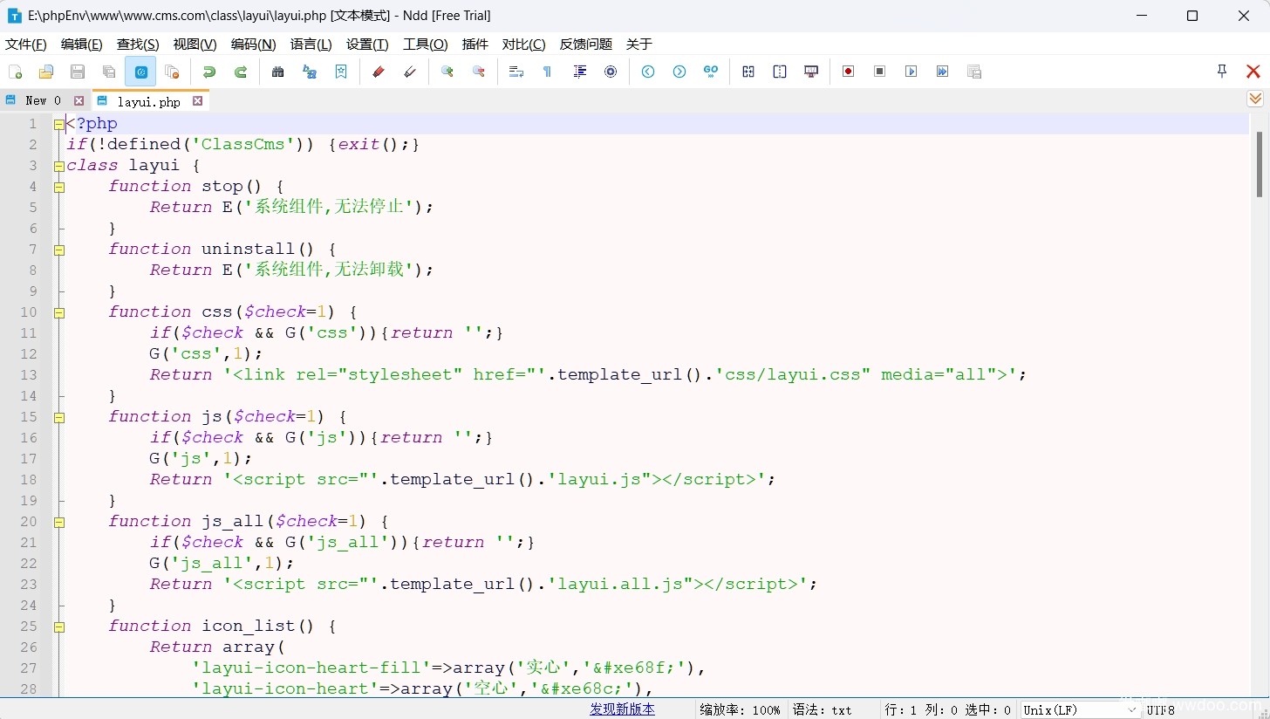The height and width of the screenshot is (719, 1270).
Task: Open Find with the binoculars icon
Action: pos(278,72)
